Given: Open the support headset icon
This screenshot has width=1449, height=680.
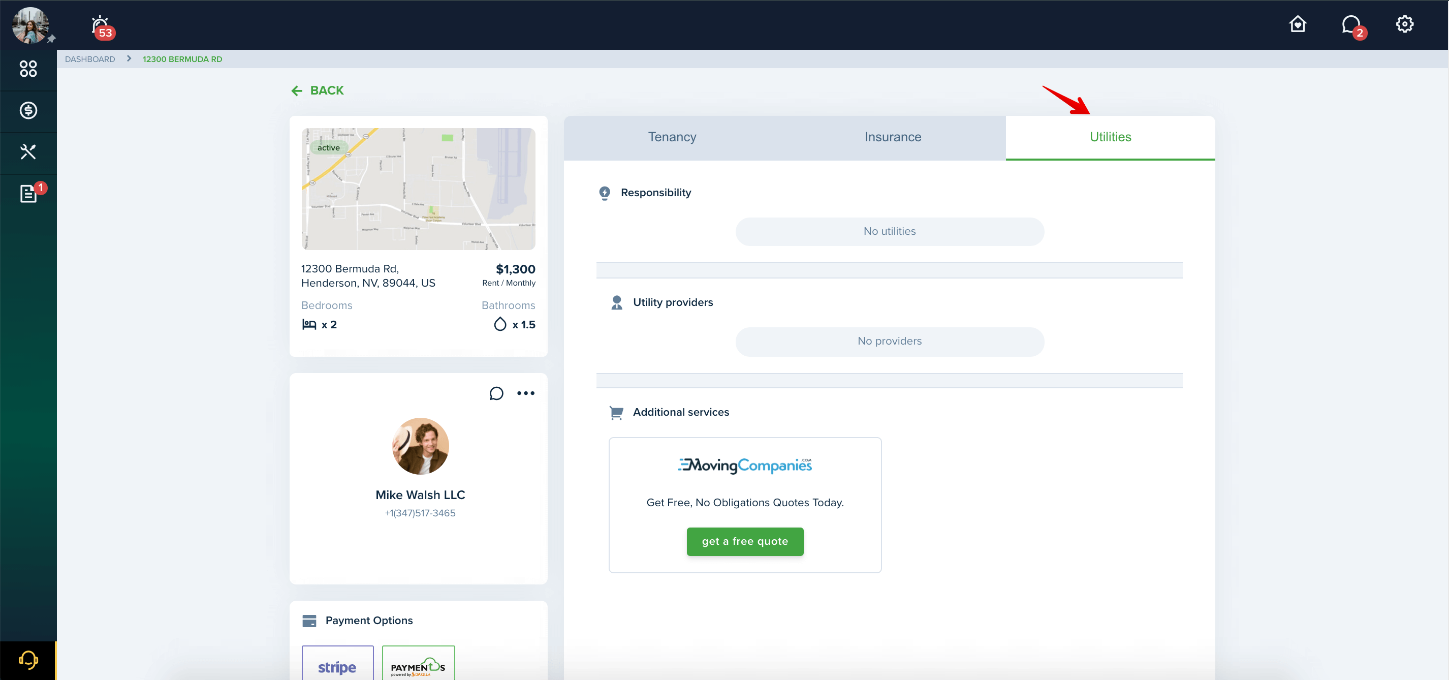Looking at the screenshot, I should tap(28, 659).
